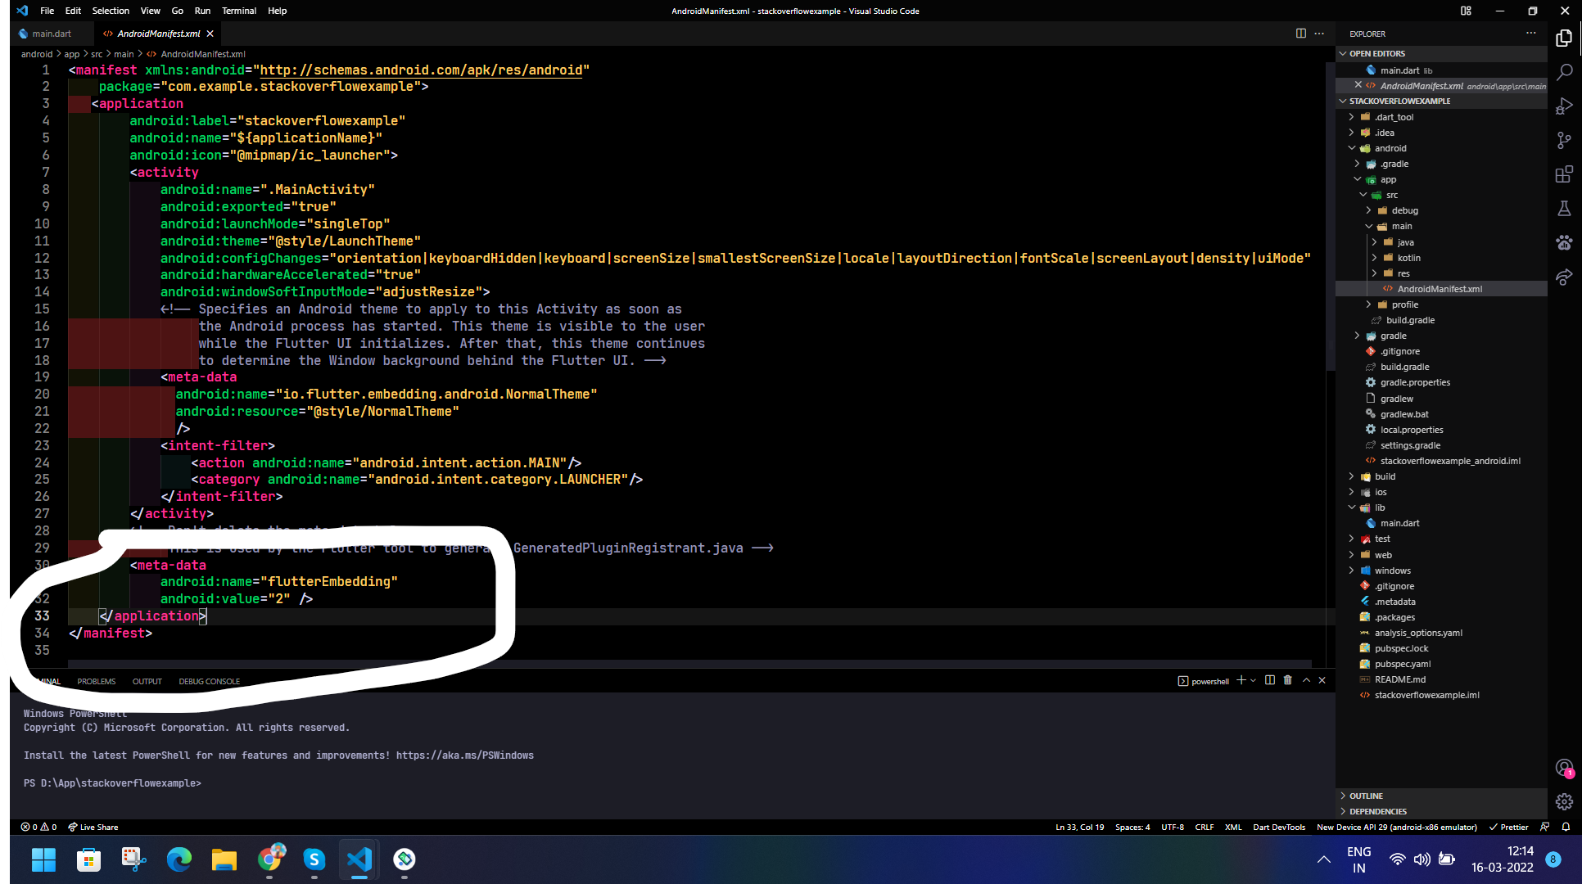Open File Explorer from taskbar
This screenshot has width=1582, height=884.
point(224,859)
